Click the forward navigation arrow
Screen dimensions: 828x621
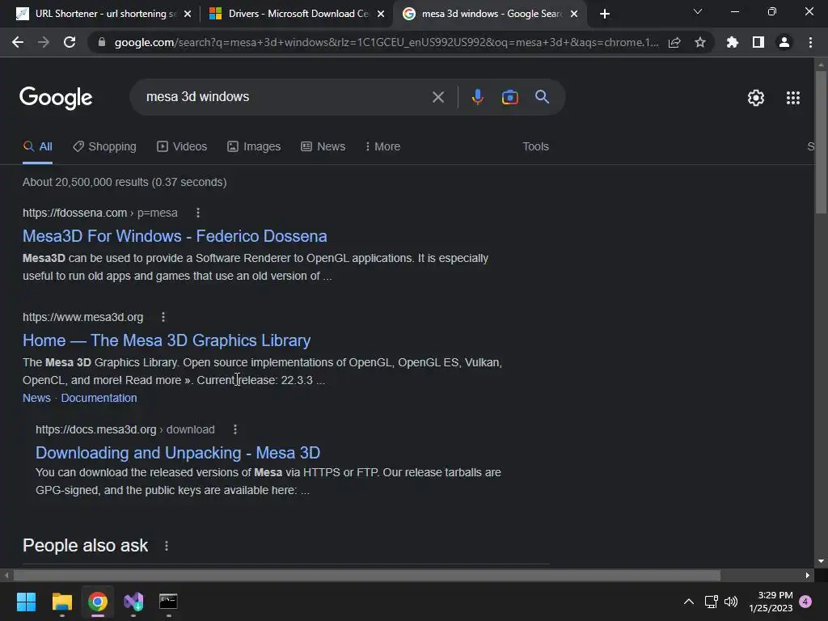[44, 42]
